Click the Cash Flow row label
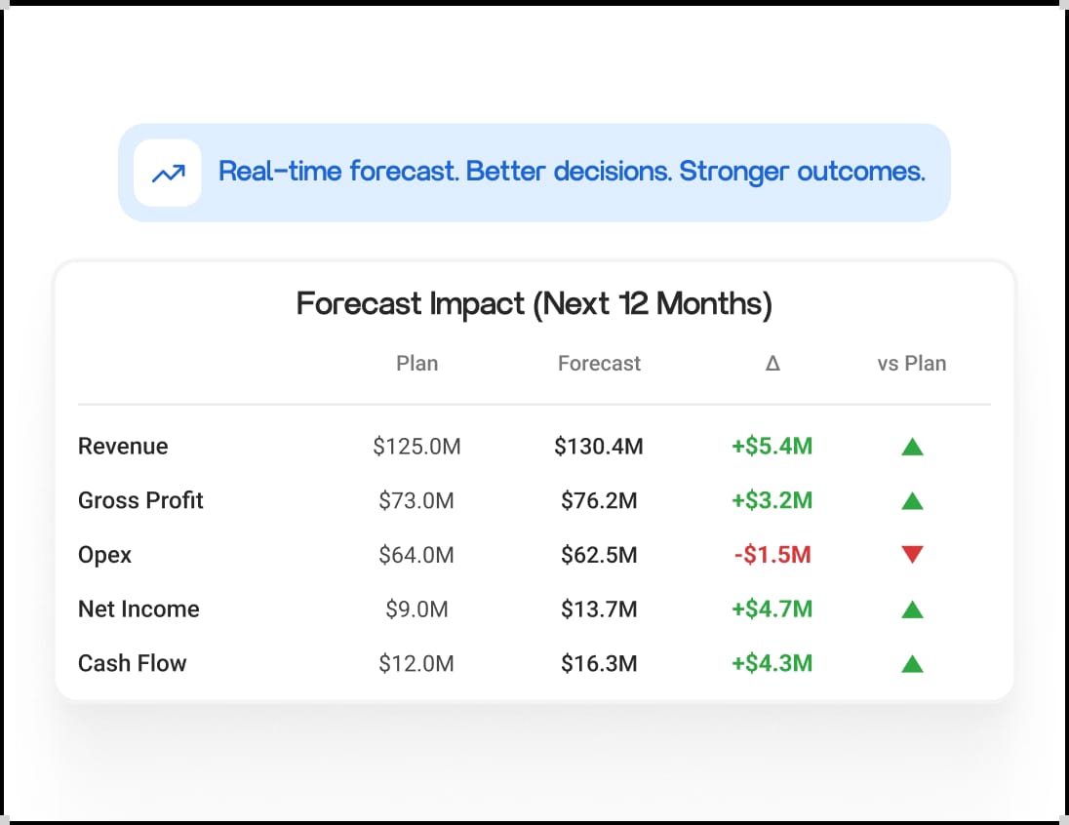 tap(132, 663)
